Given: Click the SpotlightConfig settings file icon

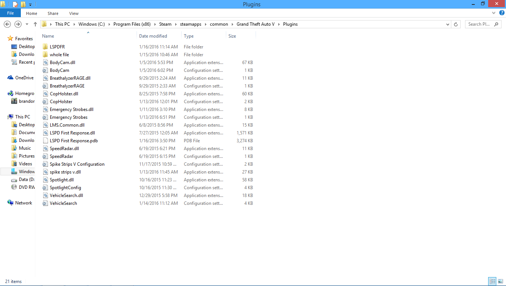Looking at the screenshot, I should tap(45, 188).
